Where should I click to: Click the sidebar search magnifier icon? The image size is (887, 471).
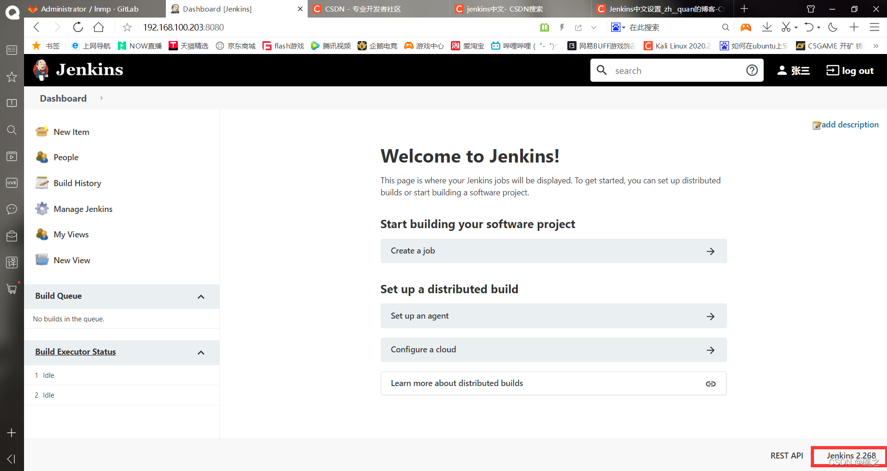(x=12, y=130)
